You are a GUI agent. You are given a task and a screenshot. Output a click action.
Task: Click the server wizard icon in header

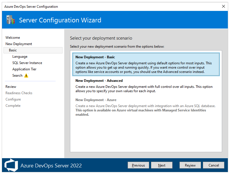tap(10, 20)
